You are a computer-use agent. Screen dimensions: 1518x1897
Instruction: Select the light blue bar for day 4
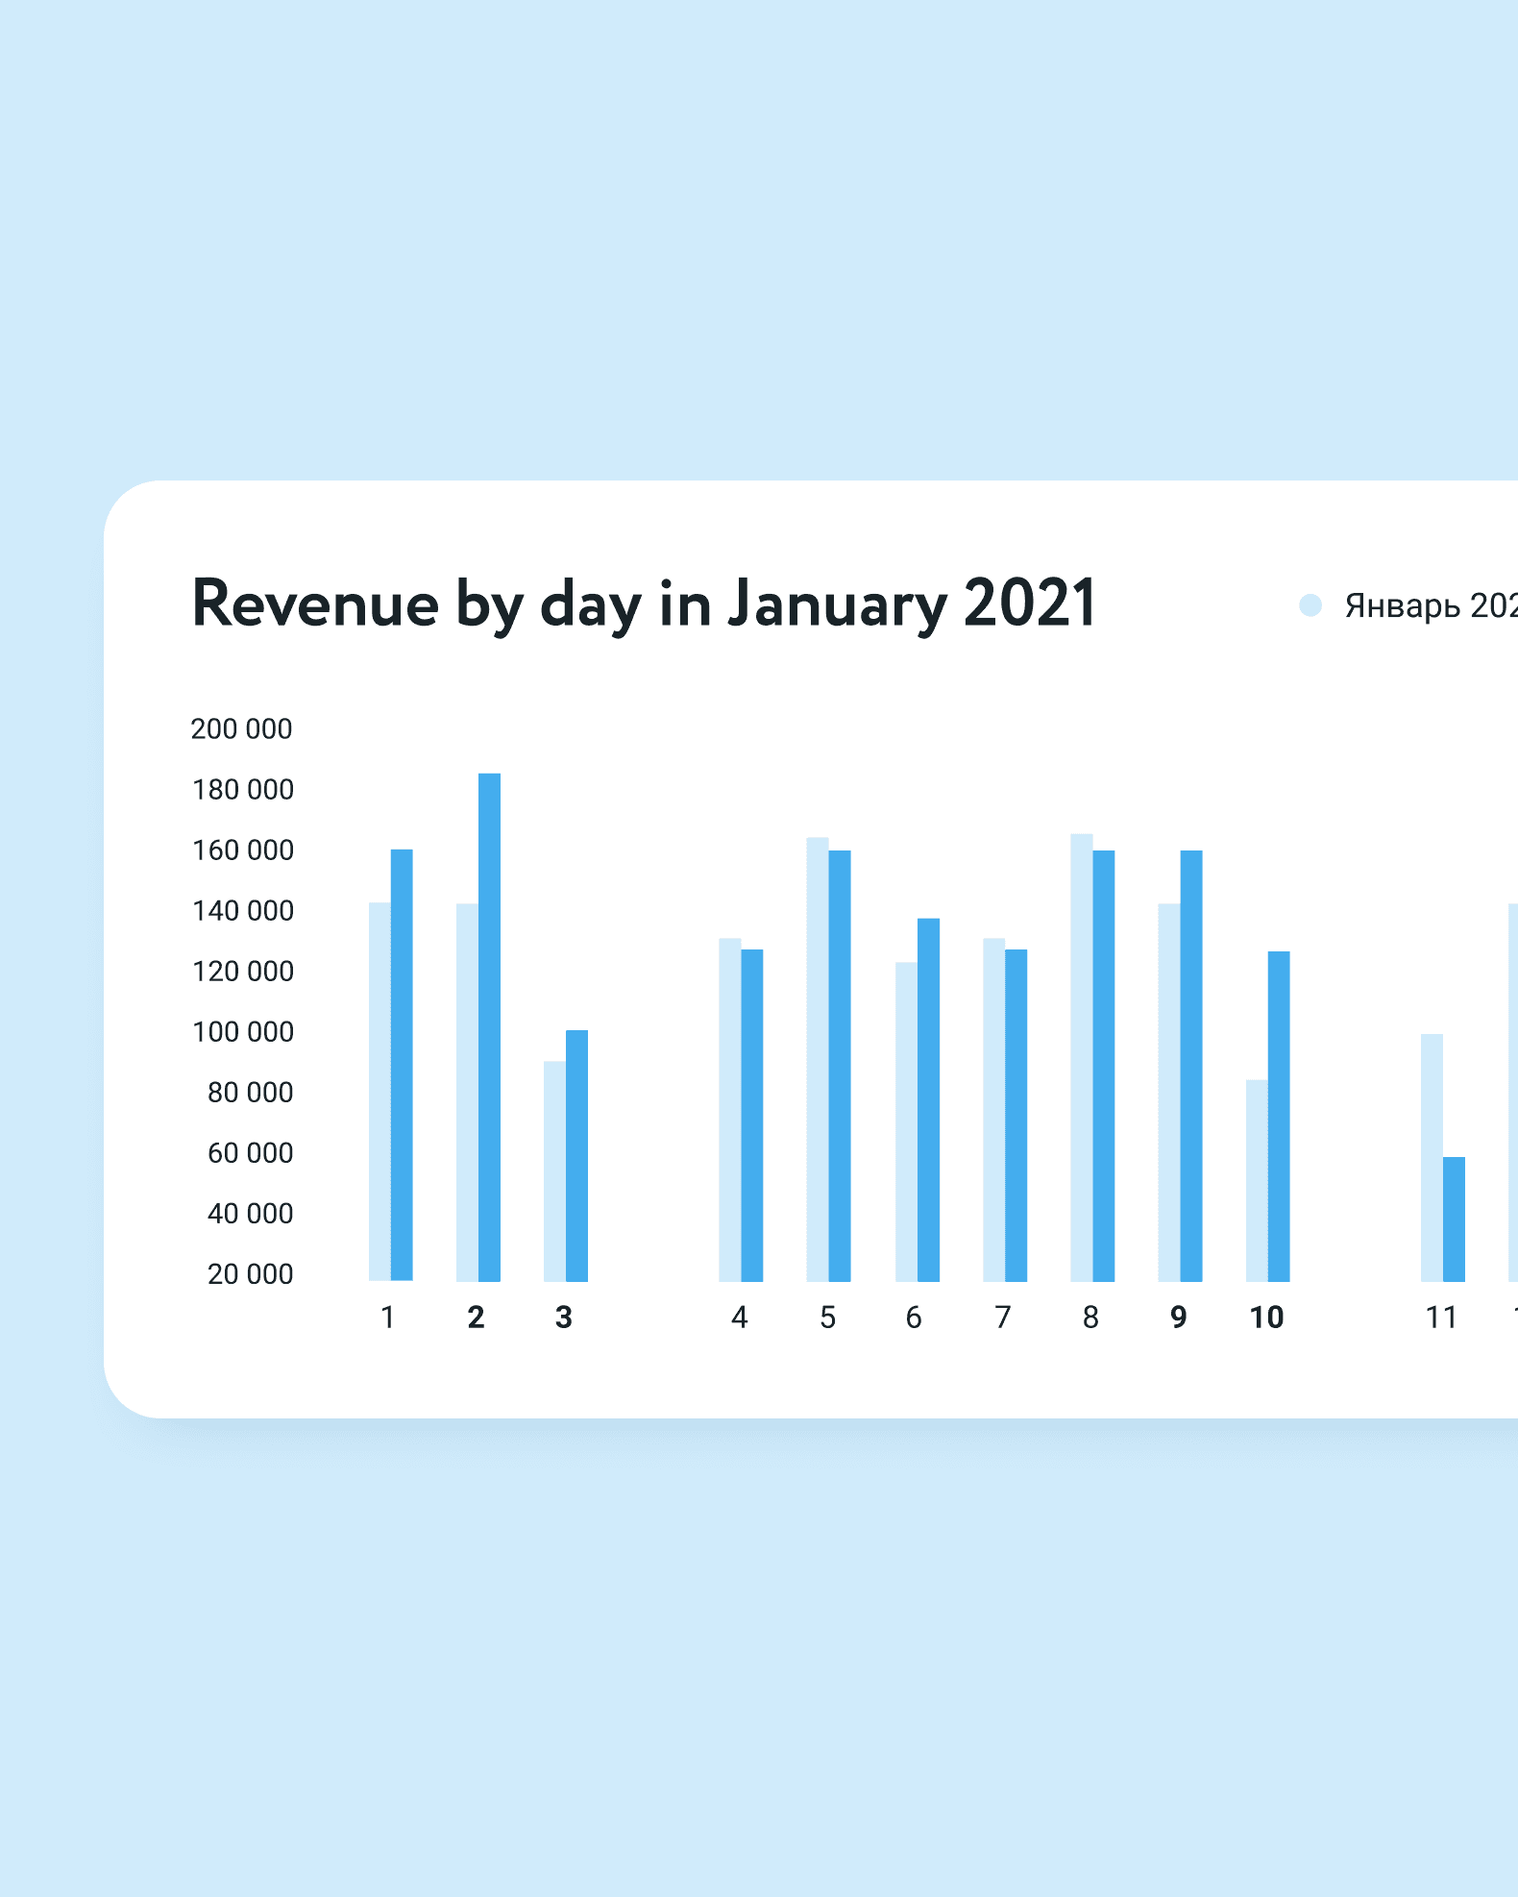pos(730,1110)
